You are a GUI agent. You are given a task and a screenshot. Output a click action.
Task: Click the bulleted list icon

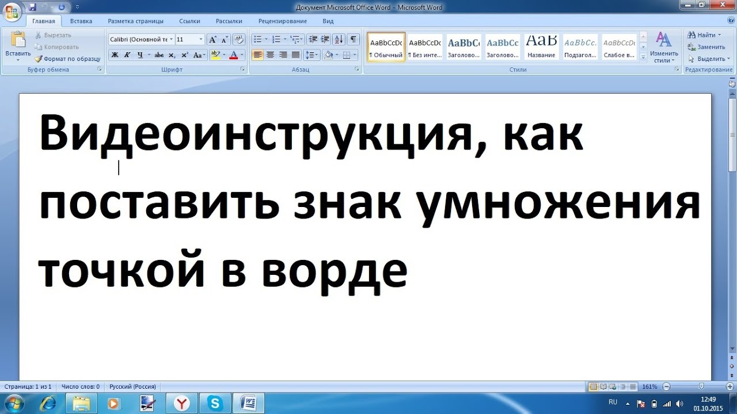[257, 40]
